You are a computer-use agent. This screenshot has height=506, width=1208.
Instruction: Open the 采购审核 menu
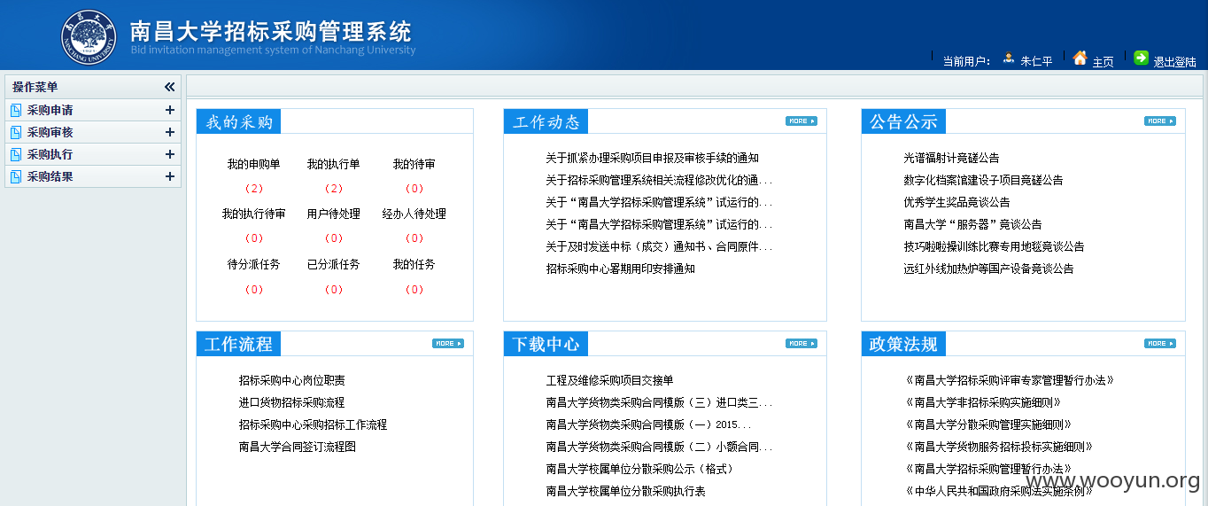coord(50,132)
